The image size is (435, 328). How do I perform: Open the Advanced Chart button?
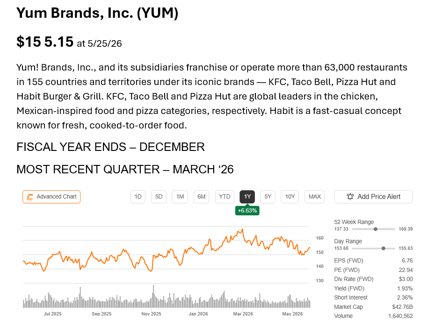pyautogui.click(x=51, y=197)
